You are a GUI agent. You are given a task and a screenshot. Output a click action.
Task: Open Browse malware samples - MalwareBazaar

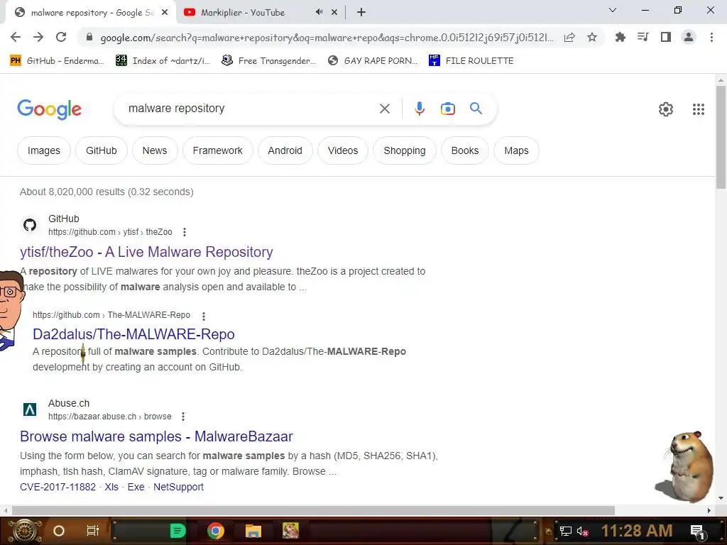(x=156, y=436)
